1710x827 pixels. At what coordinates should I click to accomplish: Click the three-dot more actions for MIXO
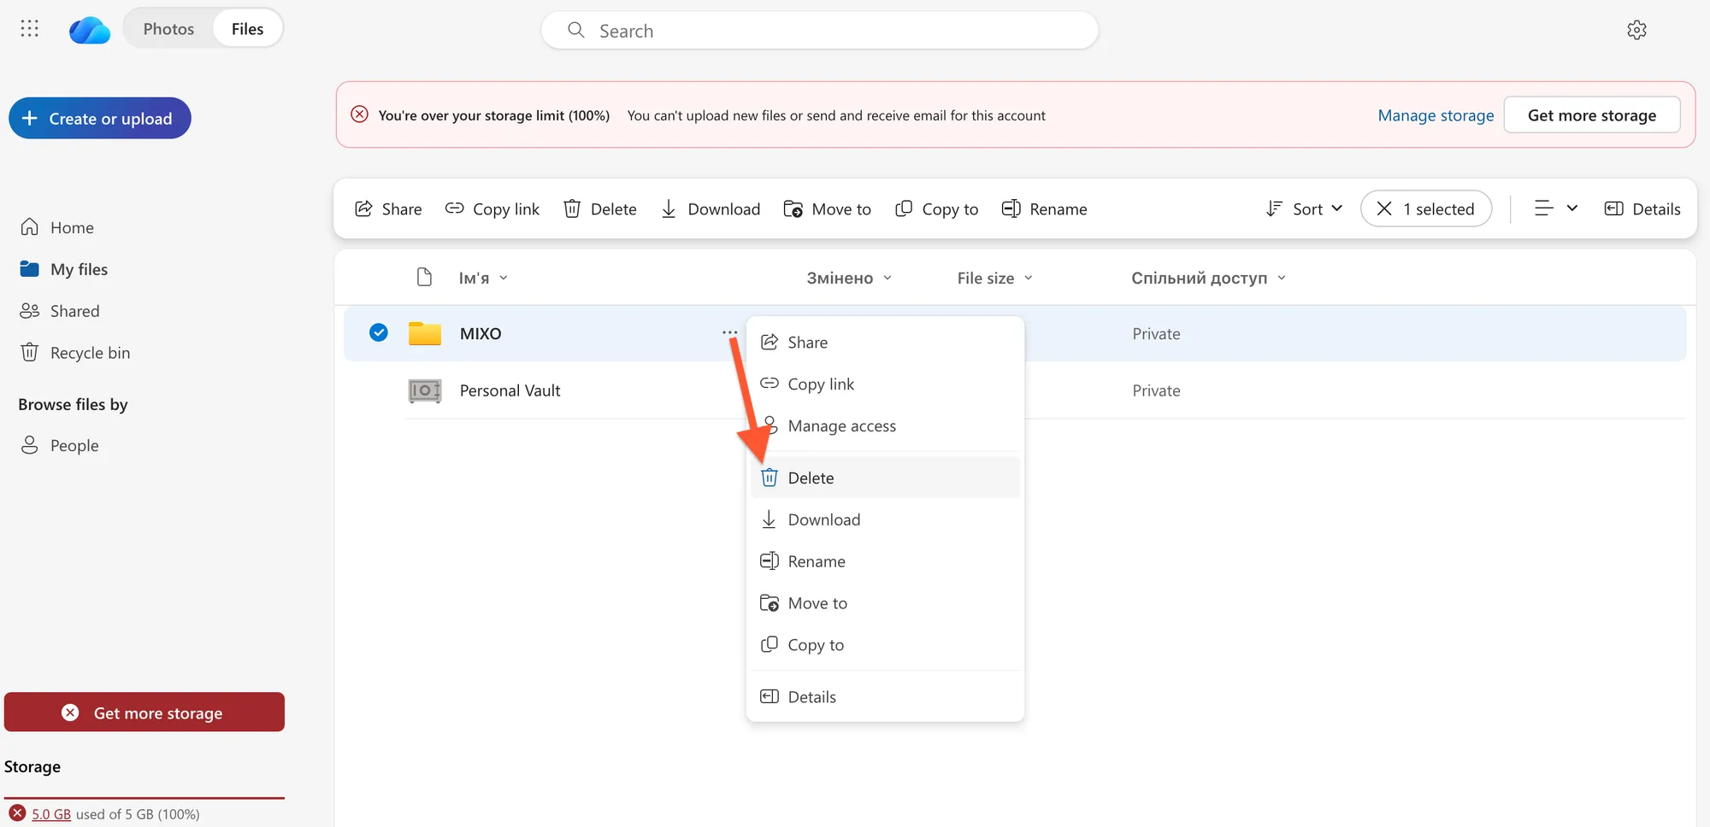[x=728, y=332]
